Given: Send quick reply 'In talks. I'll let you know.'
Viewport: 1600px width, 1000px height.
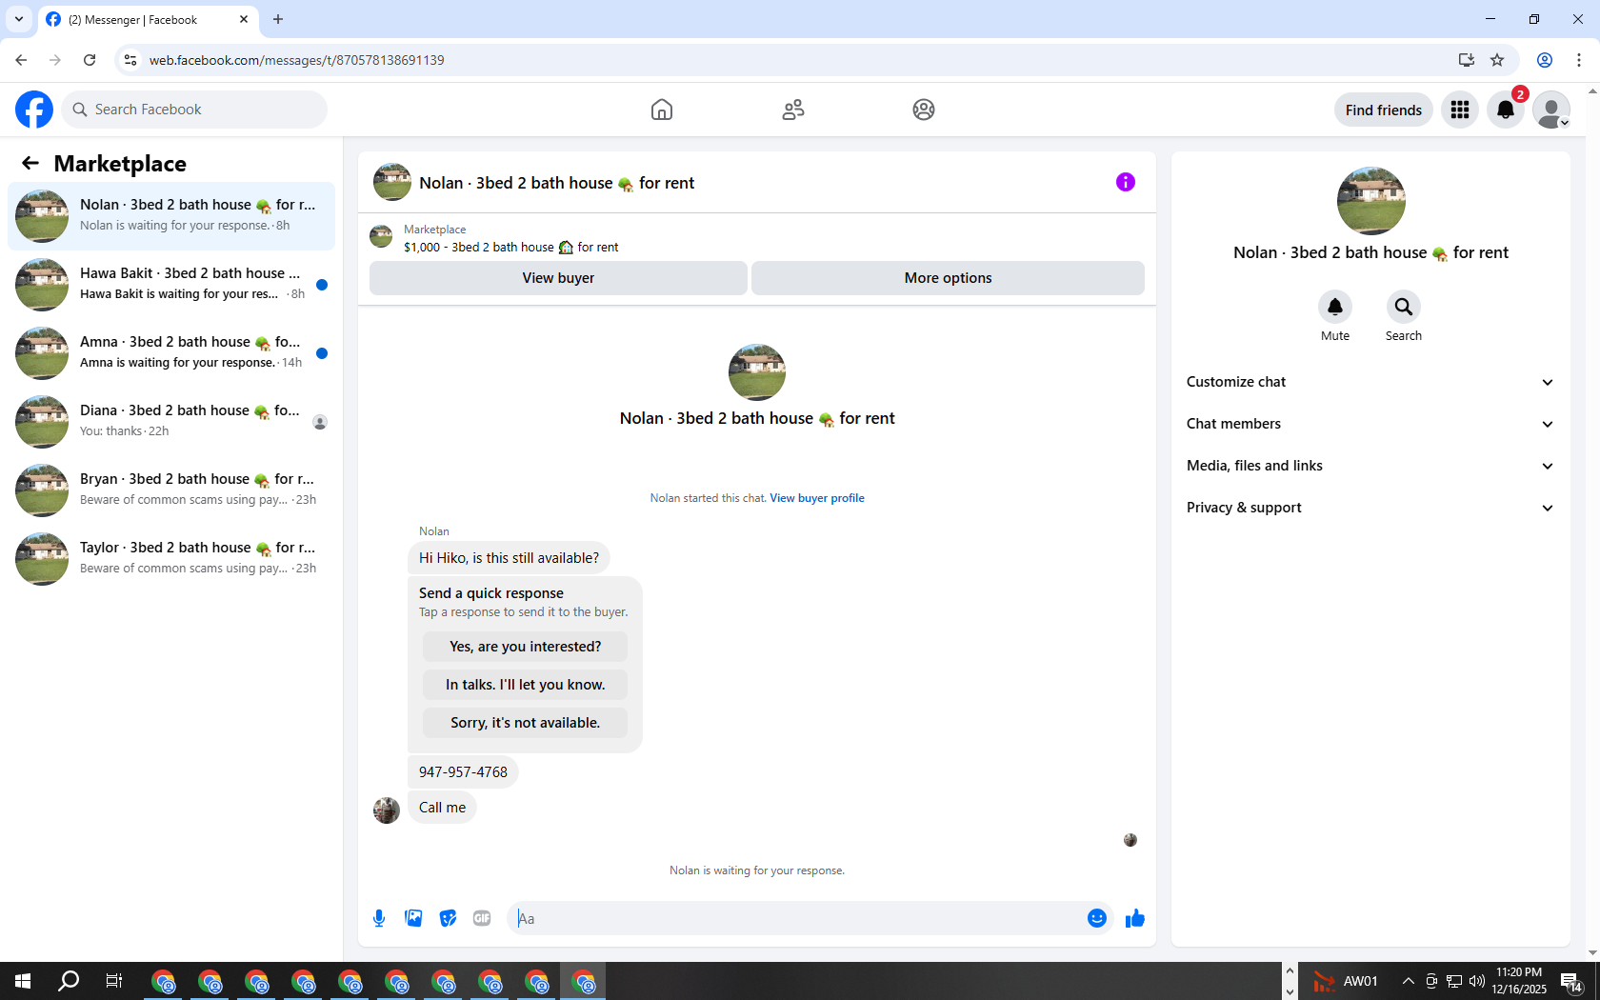Looking at the screenshot, I should pos(526,685).
